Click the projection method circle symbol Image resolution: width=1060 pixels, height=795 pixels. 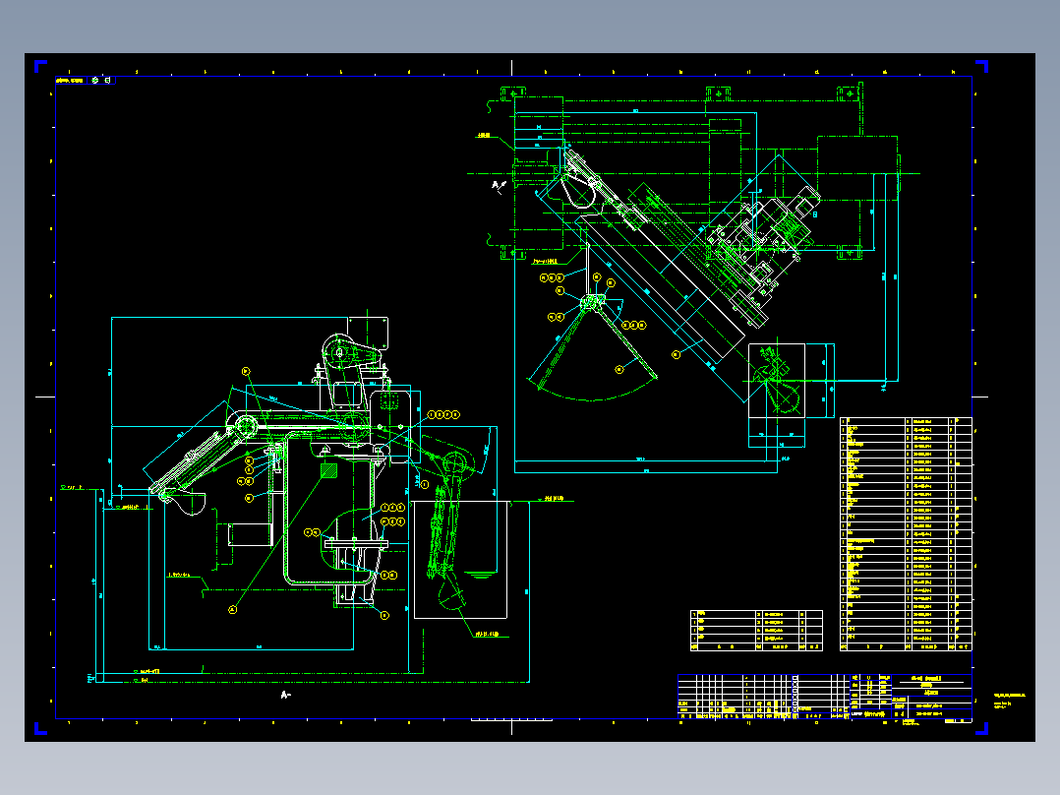(x=95, y=80)
